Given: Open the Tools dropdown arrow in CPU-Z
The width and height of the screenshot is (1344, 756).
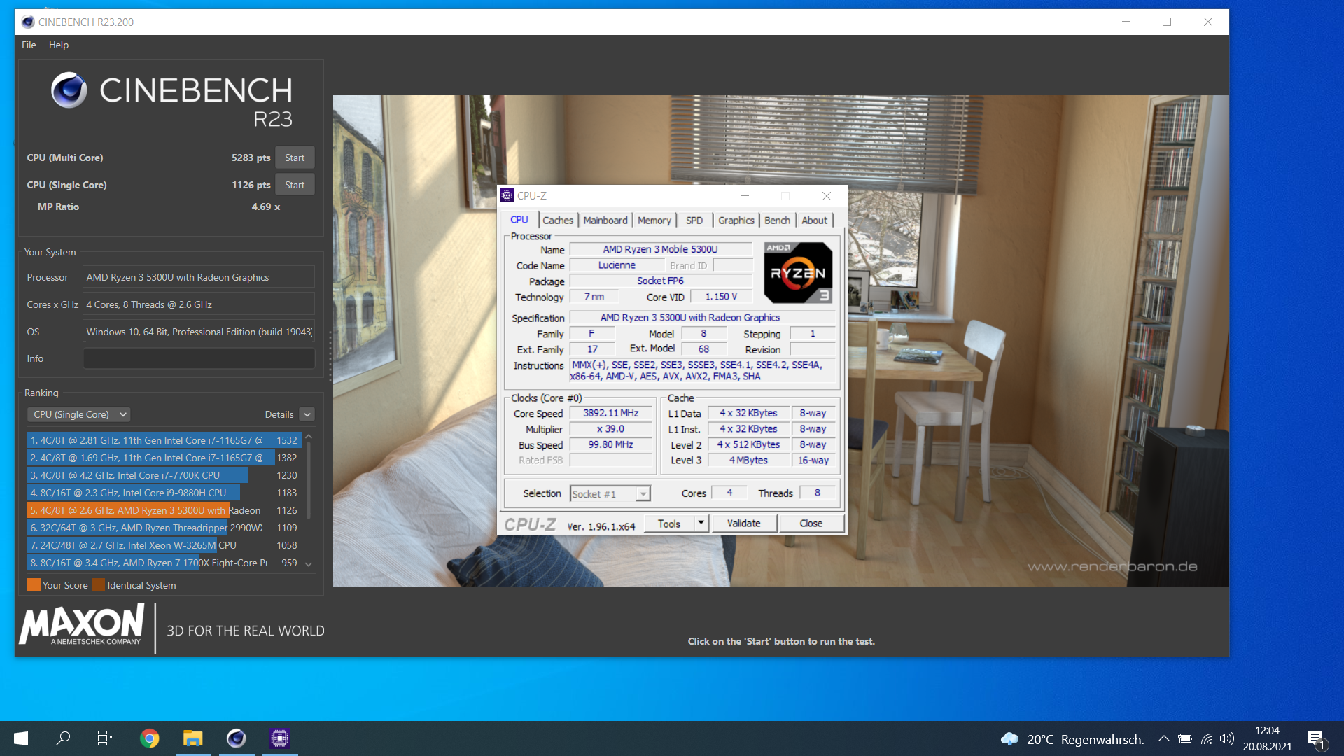Looking at the screenshot, I should click(701, 523).
